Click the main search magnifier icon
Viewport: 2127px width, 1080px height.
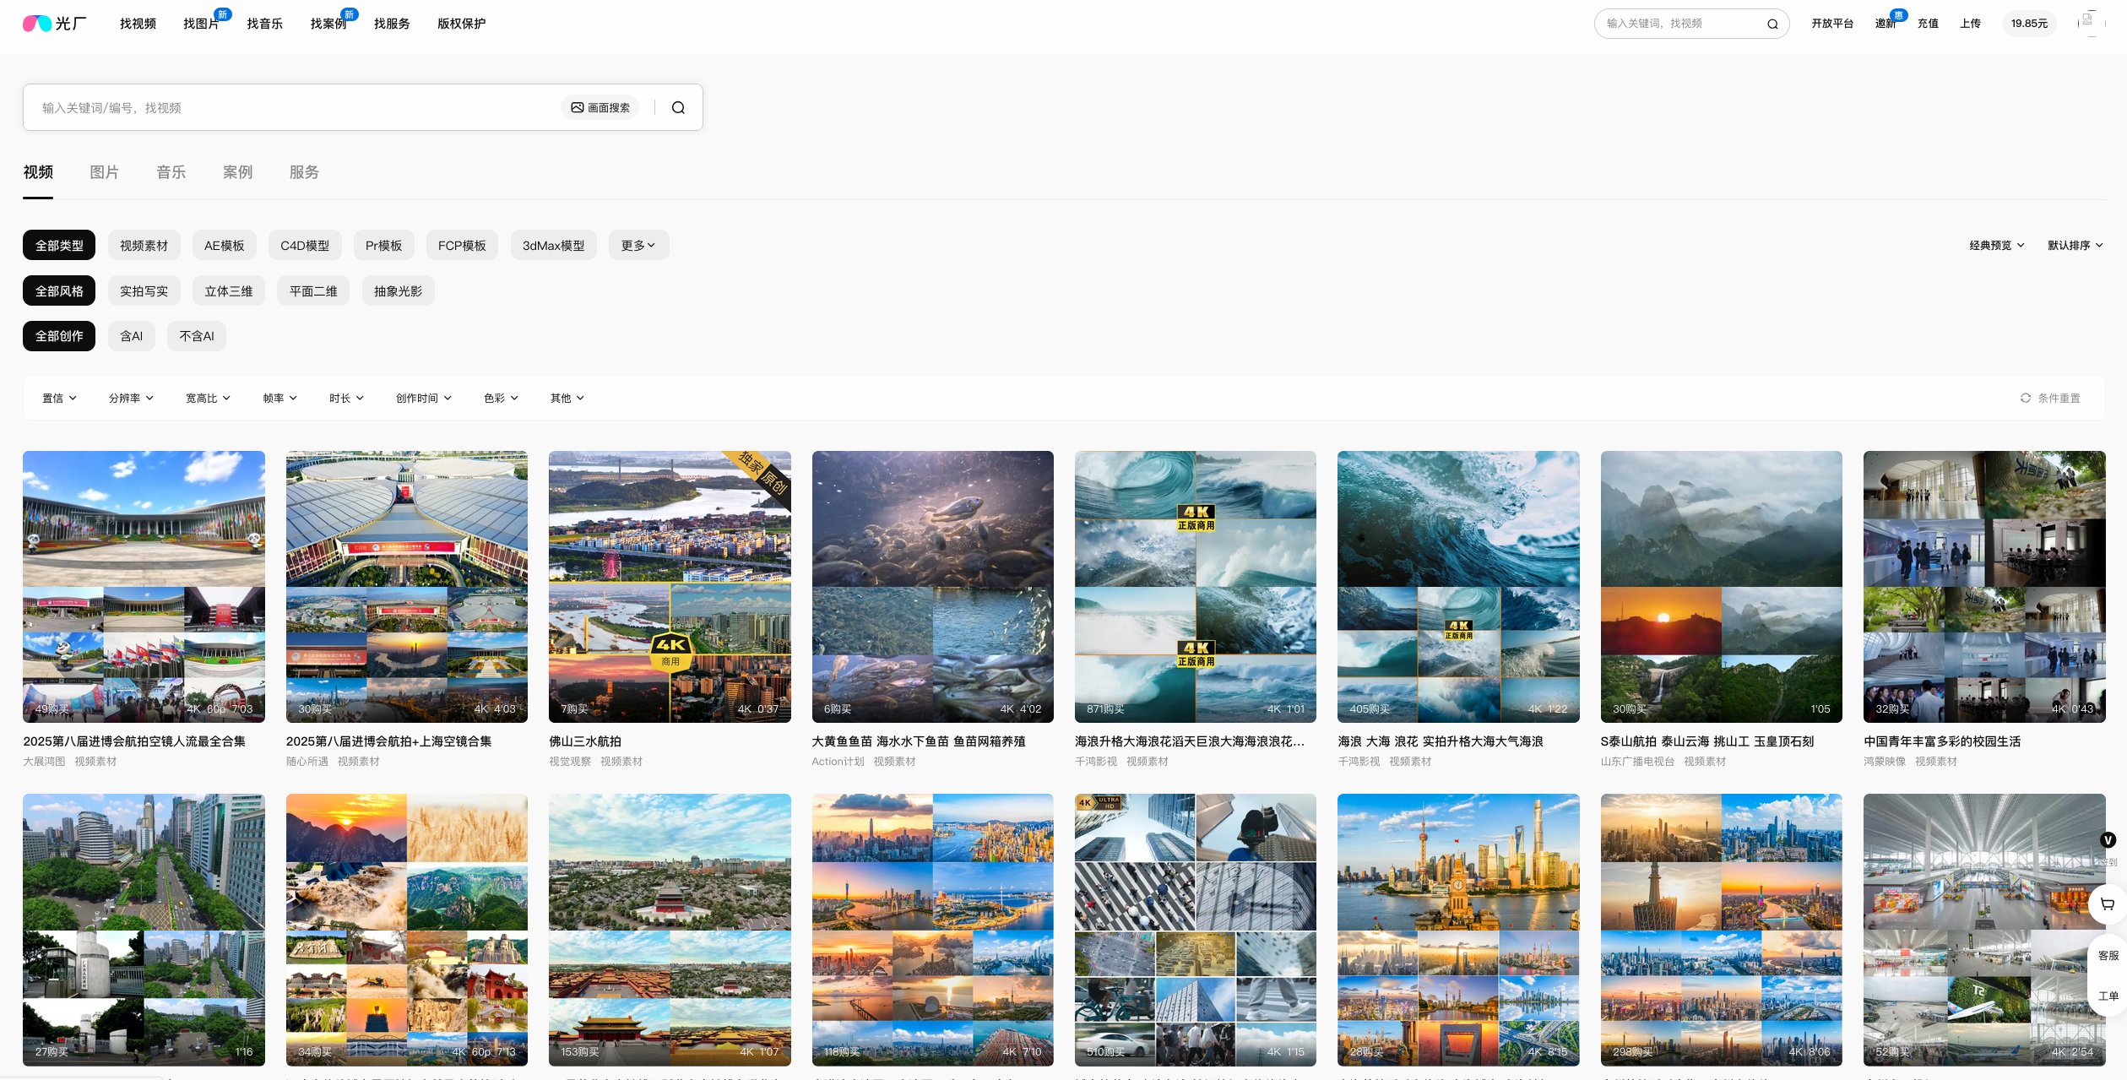678,107
